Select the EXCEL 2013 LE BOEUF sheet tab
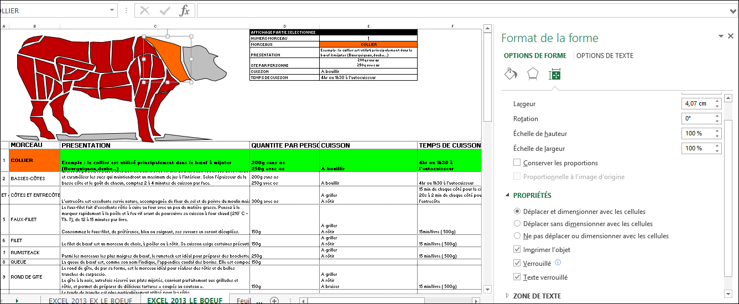739x304 pixels. (x=185, y=300)
